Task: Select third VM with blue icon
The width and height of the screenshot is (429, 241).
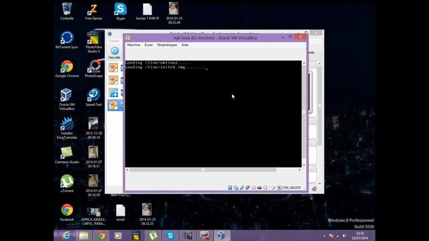Action: tap(115, 92)
